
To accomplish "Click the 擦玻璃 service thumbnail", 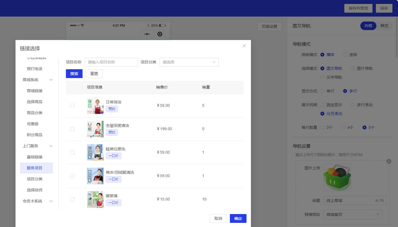I will click(x=95, y=199).
